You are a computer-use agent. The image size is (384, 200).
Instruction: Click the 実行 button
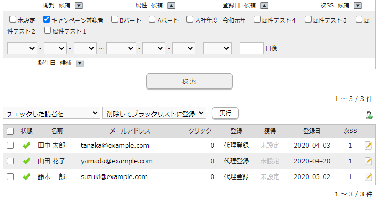point(225,113)
